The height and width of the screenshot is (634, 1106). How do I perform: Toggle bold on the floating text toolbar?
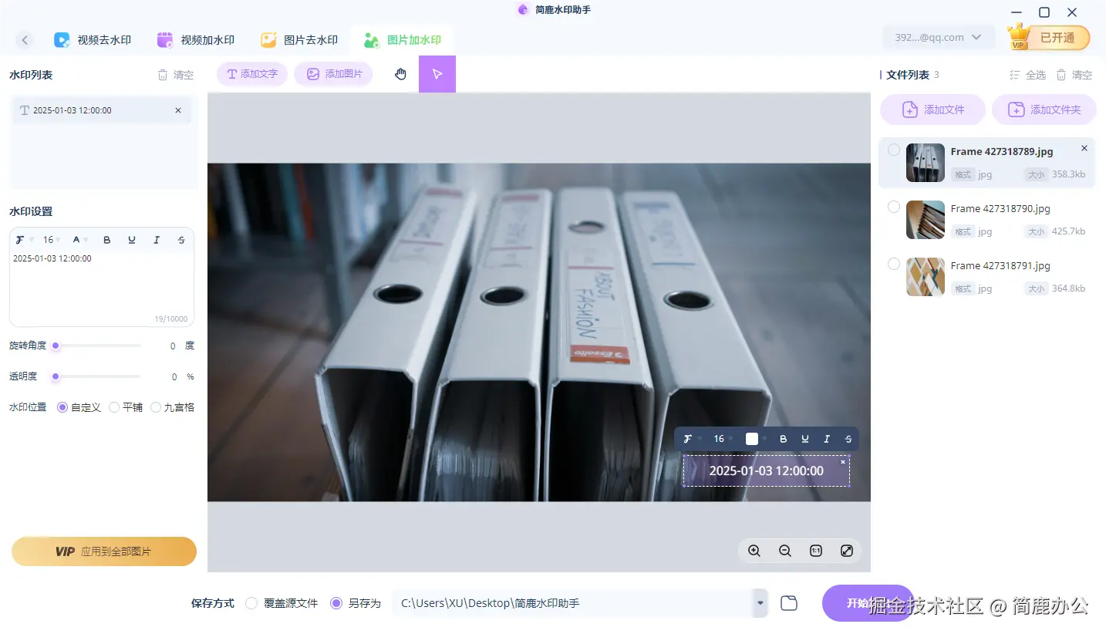[x=783, y=438]
